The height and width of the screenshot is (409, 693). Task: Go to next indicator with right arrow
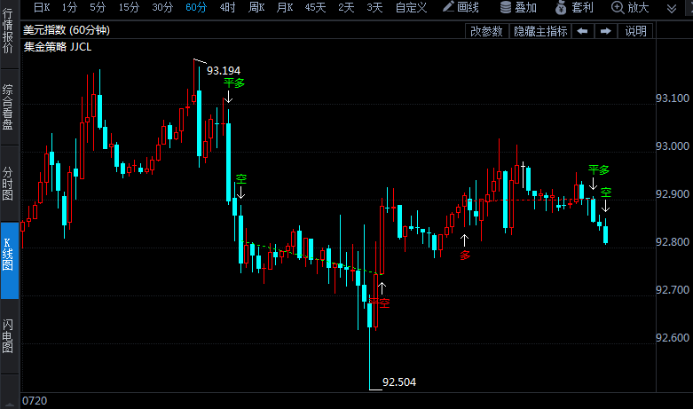coord(605,31)
